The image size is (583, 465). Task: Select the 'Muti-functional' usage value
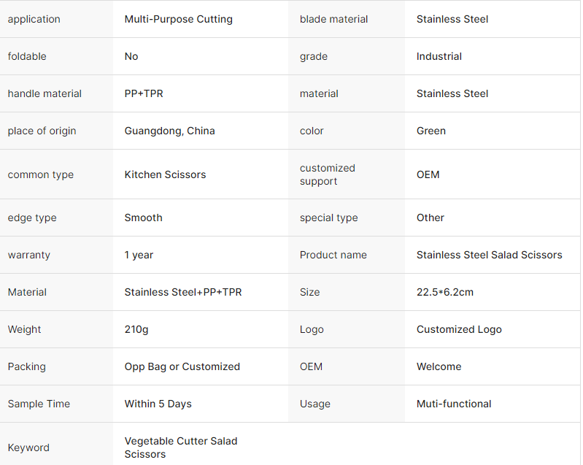[x=454, y=404]
